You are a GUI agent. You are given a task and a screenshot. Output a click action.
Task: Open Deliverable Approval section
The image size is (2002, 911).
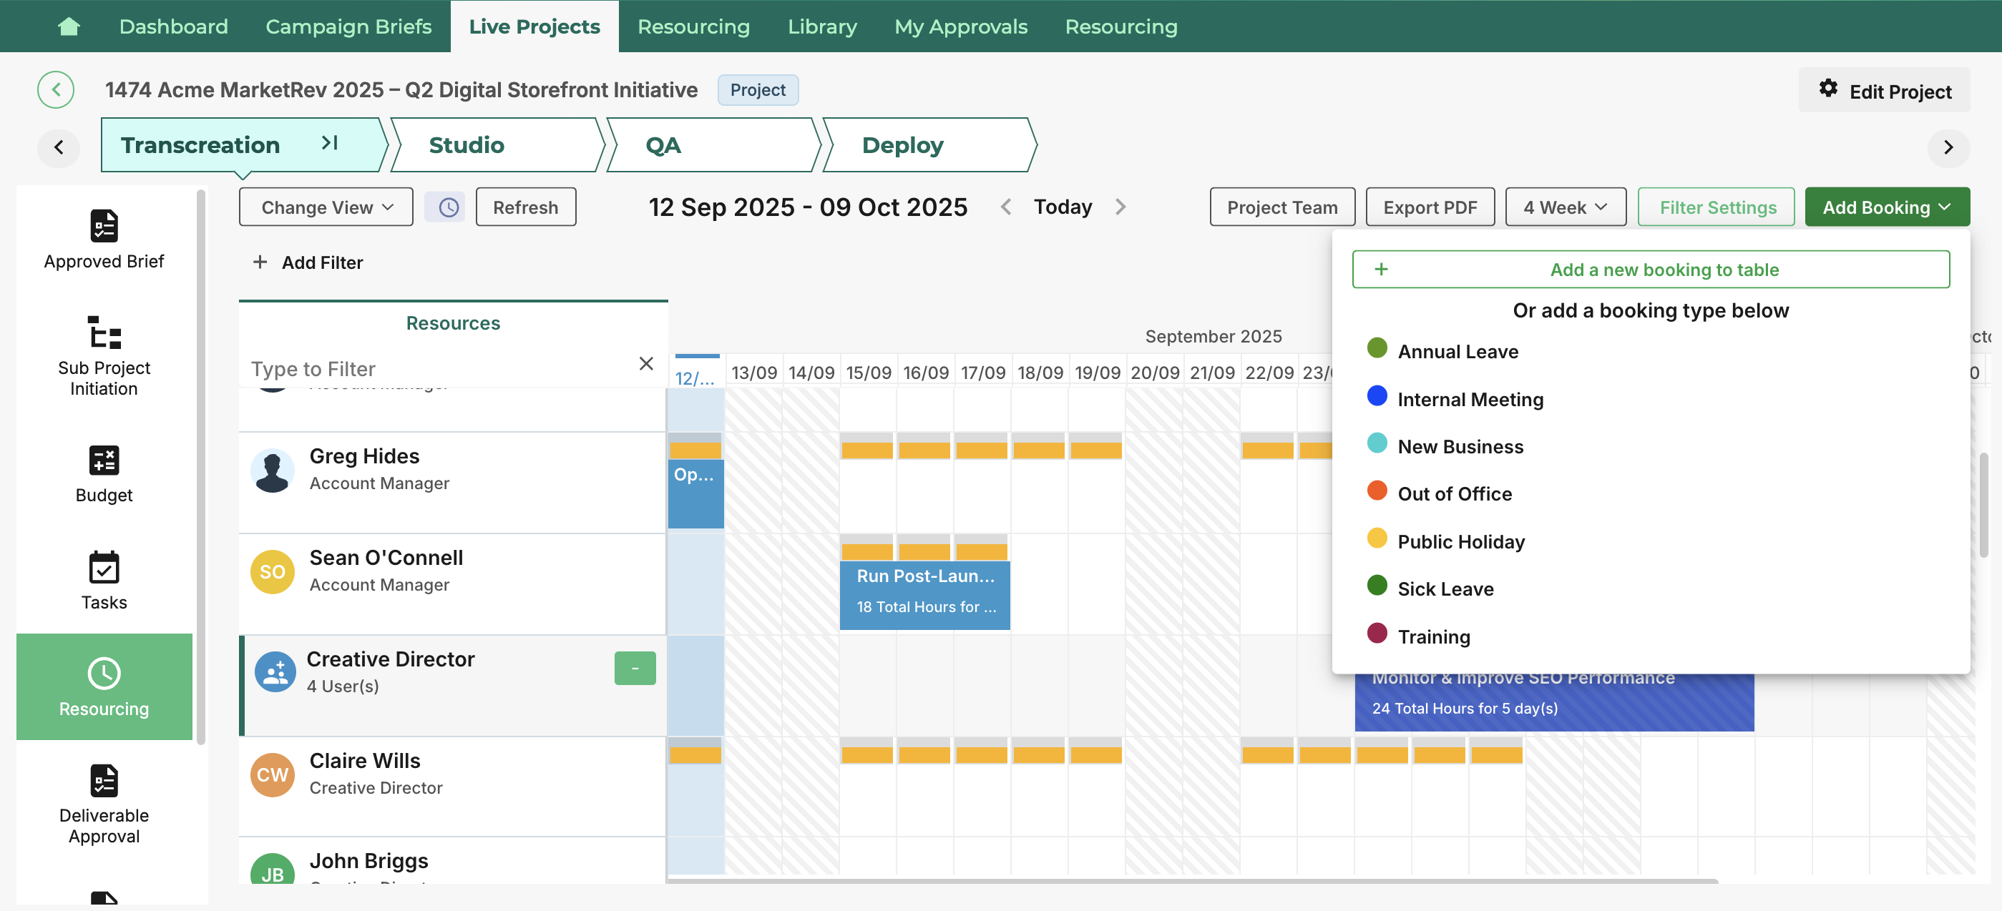103,803
